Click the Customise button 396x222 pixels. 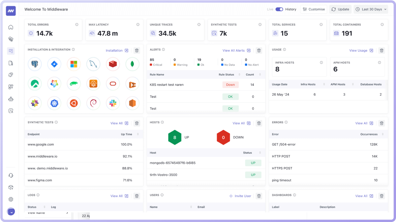(313, 9)
